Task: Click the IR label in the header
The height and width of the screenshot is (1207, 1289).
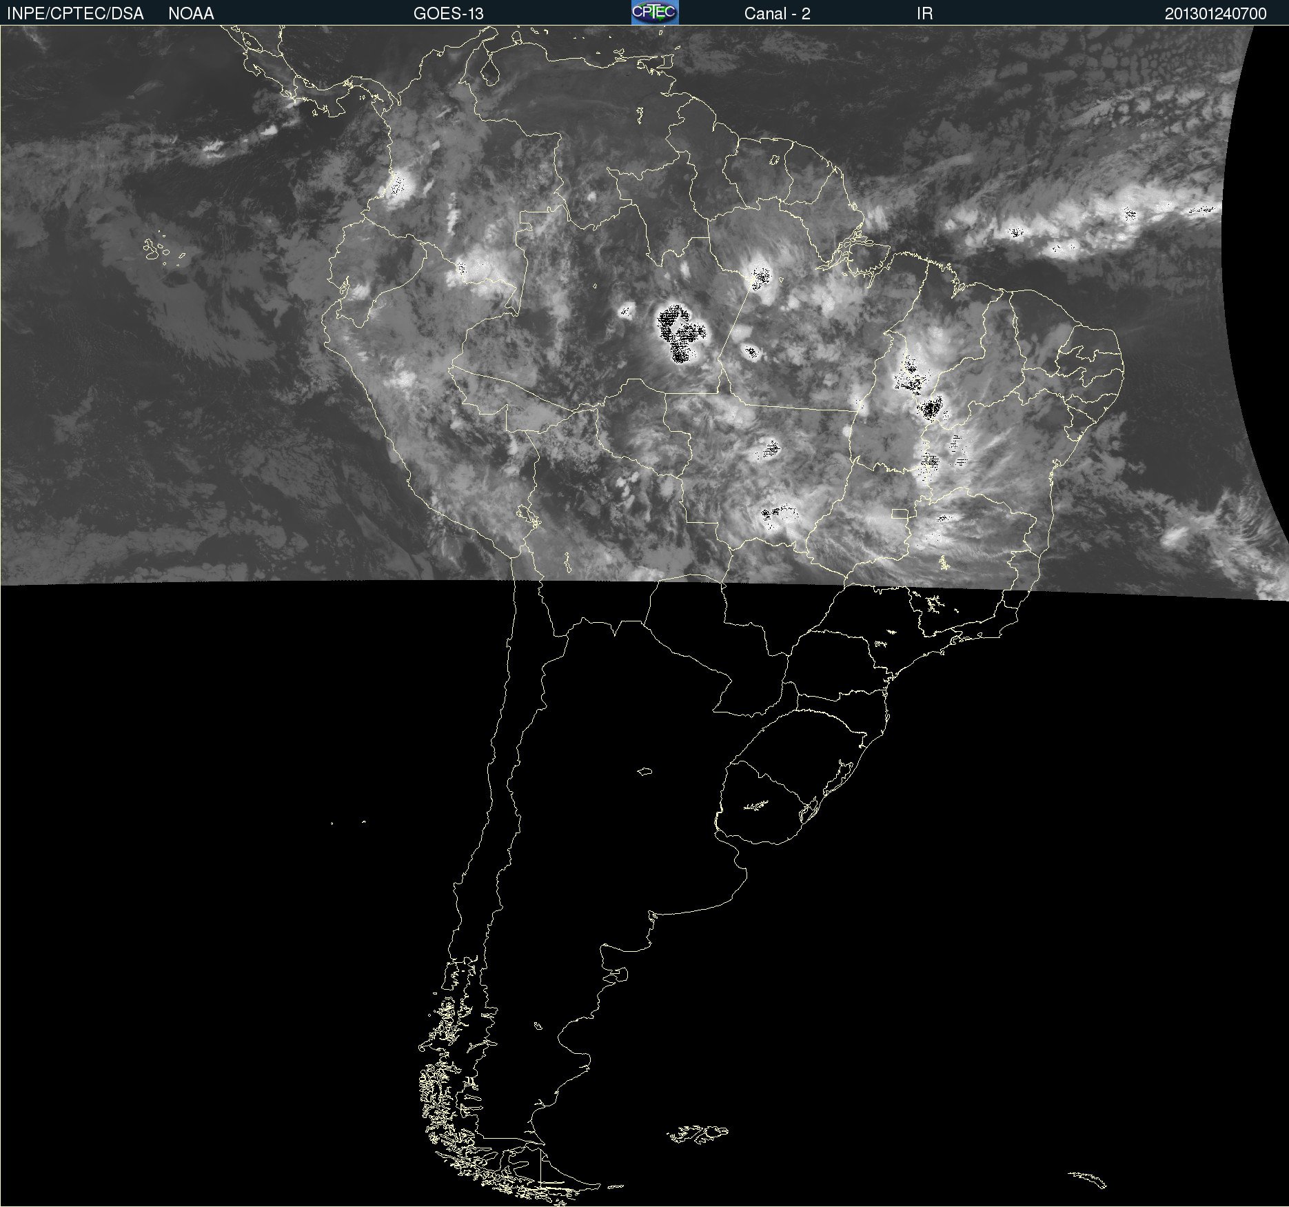Action: coord(925,14)
